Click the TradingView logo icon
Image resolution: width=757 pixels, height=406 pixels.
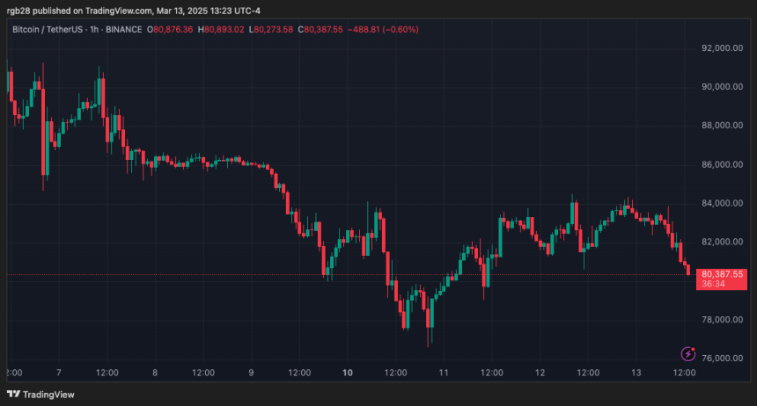pyautogui.click(x=13, y=394)
